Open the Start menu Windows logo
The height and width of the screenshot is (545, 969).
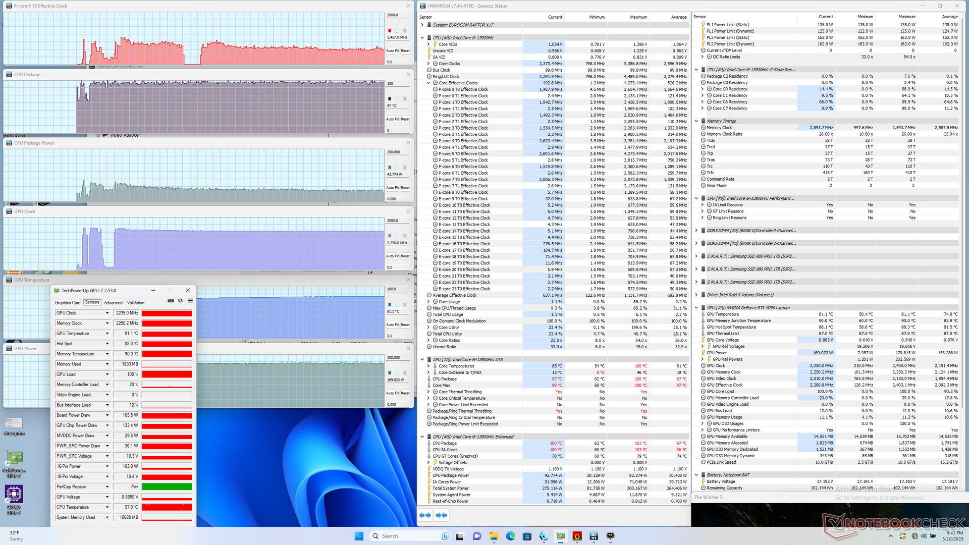tap(359, 536)
